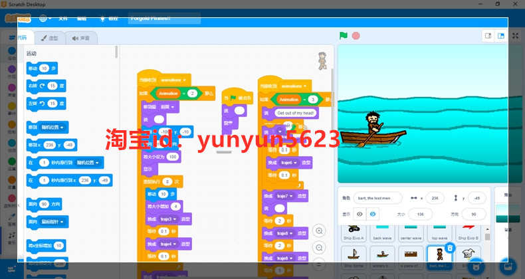Open the traje7 costume dropdown

(284, 196)
